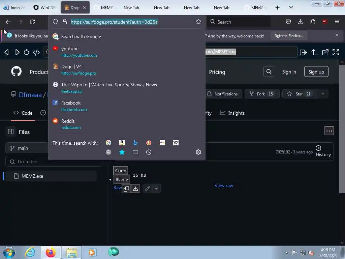Viewport: 345px width, 259px height.
Task: Select Reddit suggestion
Action: 127,124
